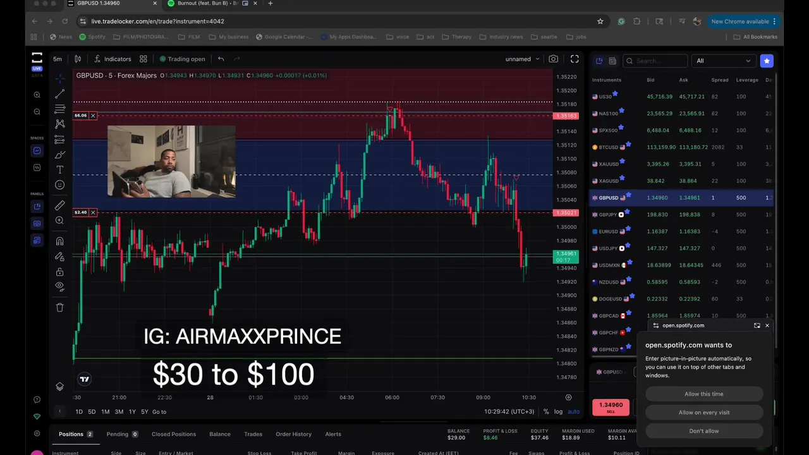Open the object tree layers icon
The image size is (809, 455).
pyautogui.click(x=59, y=387)
